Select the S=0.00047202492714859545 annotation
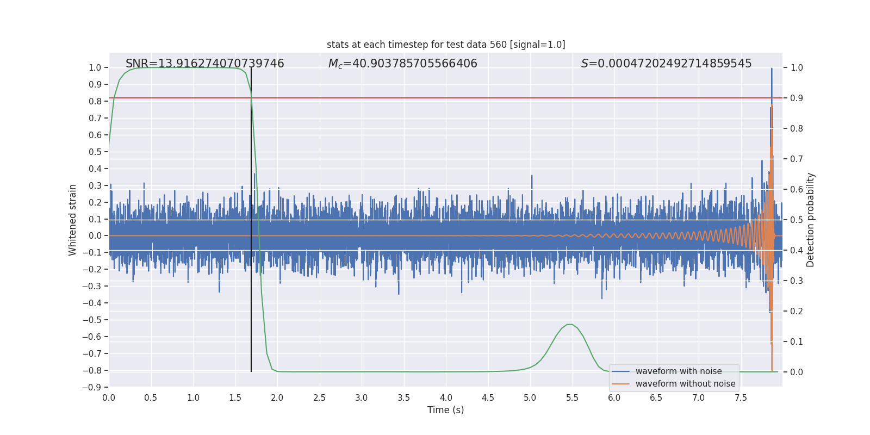The width and height of the screenshot is (870, 435). pyautogui.click(x=667, y=64)
